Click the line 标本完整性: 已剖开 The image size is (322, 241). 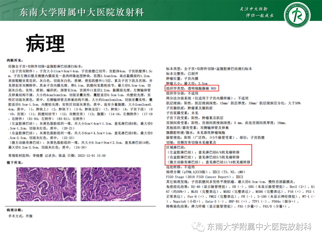click(182, 74)
